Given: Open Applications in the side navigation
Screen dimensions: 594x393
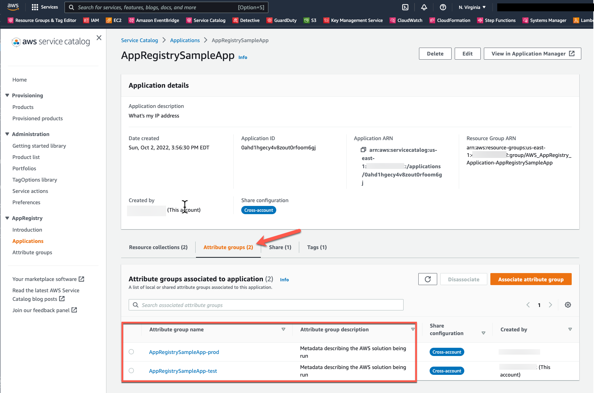Looking at the screenshot, I should (28, 241).
